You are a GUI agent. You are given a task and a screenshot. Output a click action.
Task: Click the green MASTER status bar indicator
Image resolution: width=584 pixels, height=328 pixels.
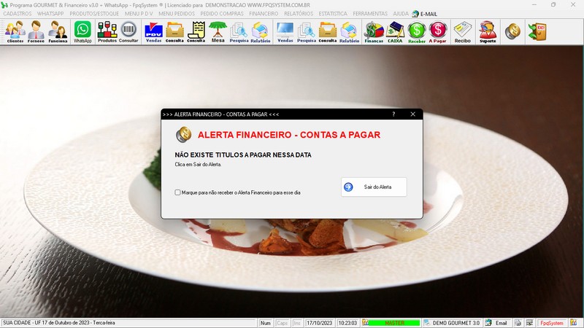pyautogui.click(x=394, y=323)
